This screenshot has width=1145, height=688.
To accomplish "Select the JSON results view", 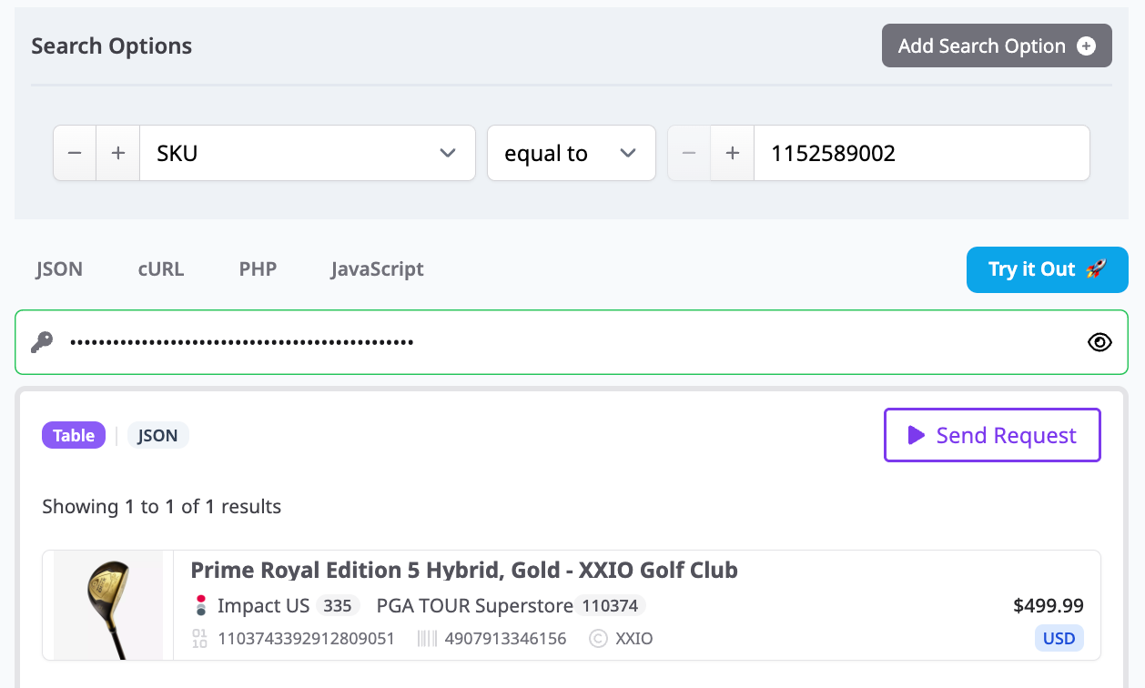I will point(157,435).
